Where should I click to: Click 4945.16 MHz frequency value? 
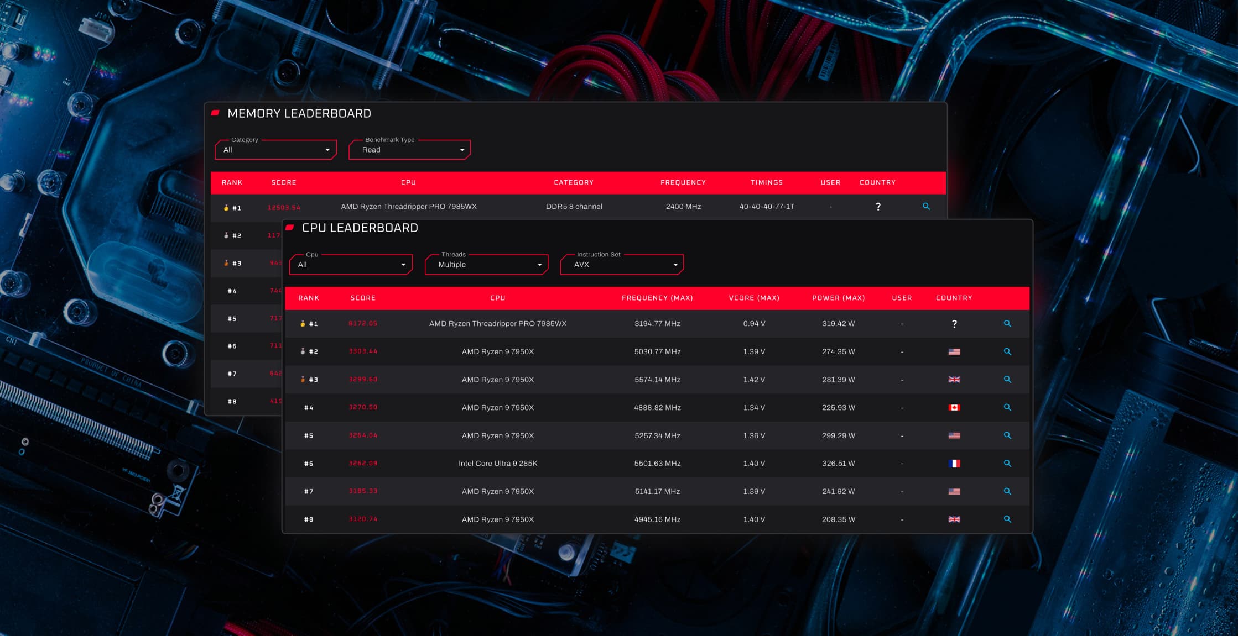657,519
